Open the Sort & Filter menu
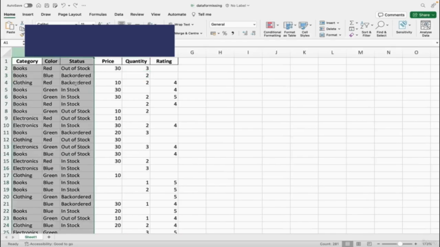Screen dimensions: 440x247 pos(366,29)
